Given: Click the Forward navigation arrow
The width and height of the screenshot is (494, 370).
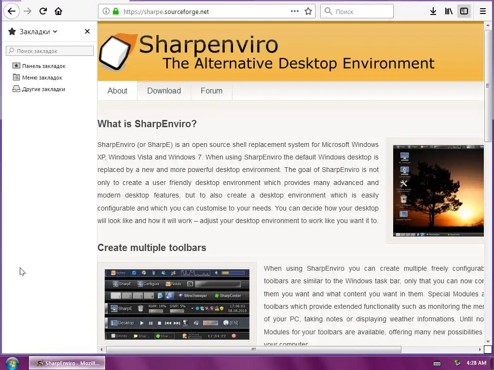Looking at the screenshot, I should coord(27,12).
